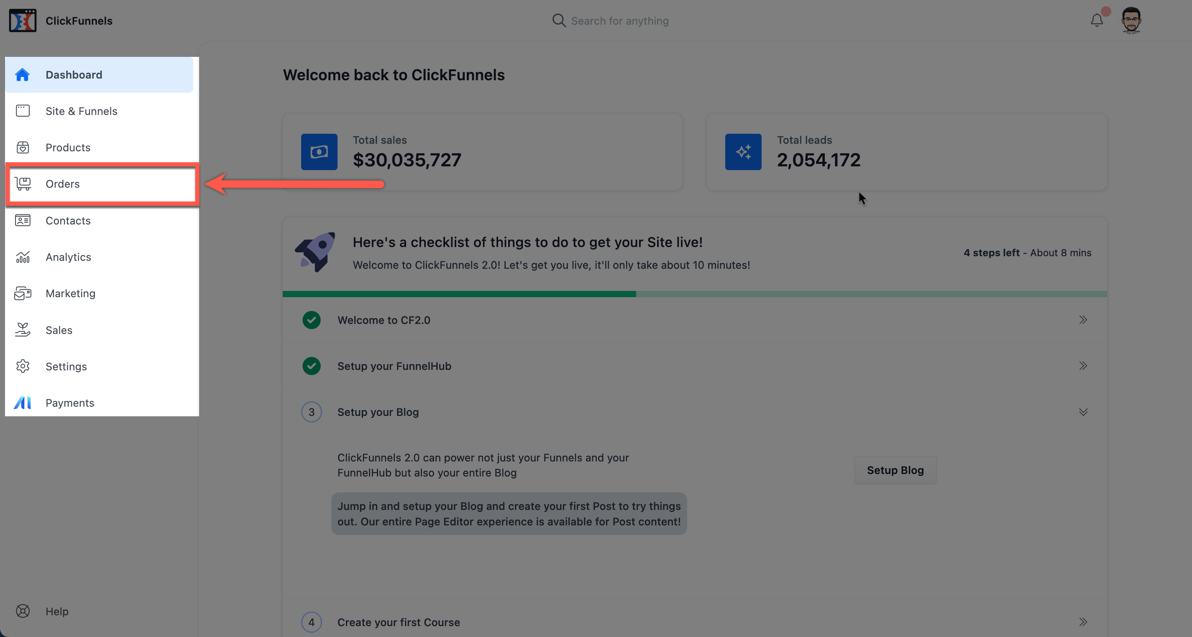This screenshot has height=637, width=1192.
Task: Open the Marketing section
Action: pyautogui.click(x=99, y=293)
